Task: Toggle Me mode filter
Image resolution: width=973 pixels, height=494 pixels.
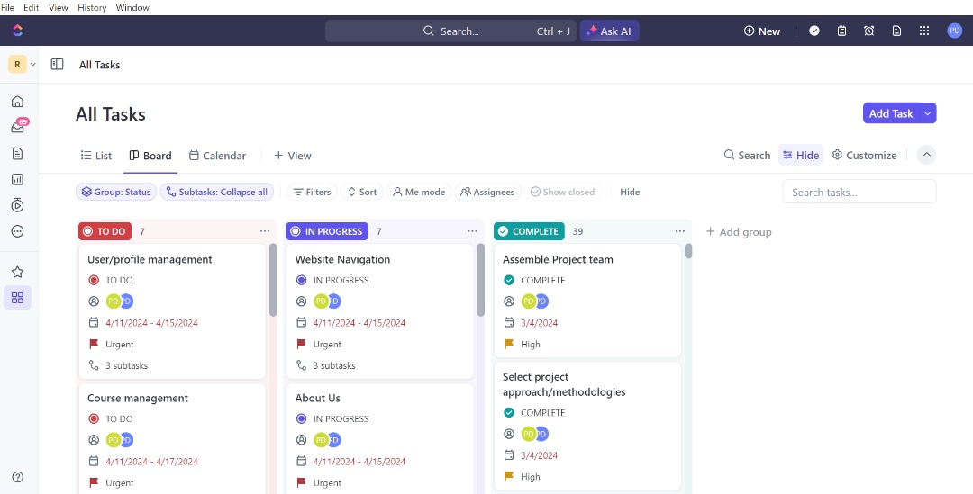Action: 418,192
